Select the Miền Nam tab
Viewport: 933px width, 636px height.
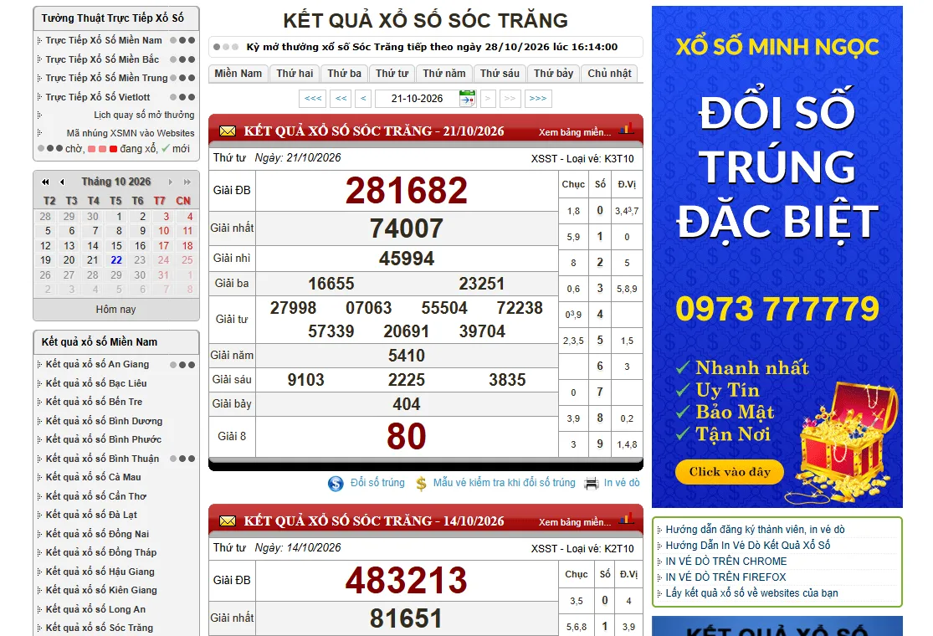(x=238, y=73)
